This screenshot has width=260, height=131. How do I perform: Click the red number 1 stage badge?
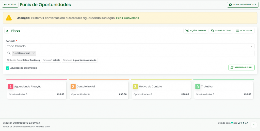pos(11,86)
